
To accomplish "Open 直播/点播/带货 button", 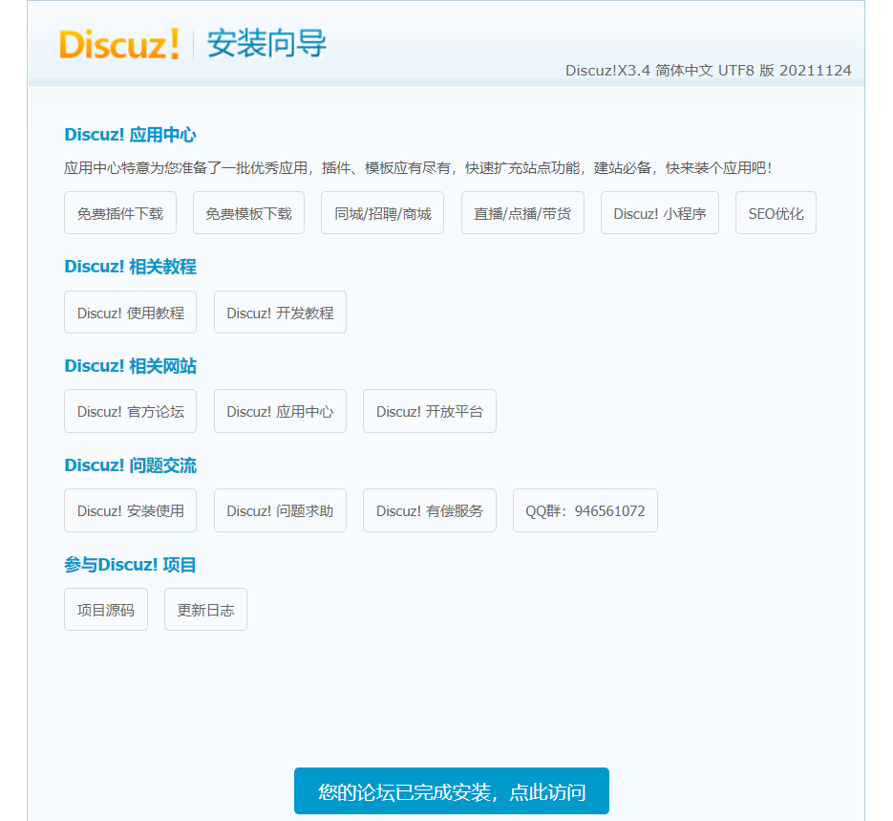I will point(522,213).
